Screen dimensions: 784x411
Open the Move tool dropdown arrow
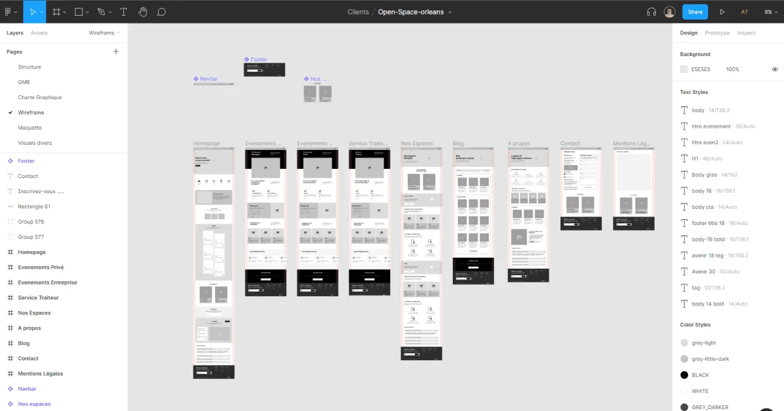(41, 11)
